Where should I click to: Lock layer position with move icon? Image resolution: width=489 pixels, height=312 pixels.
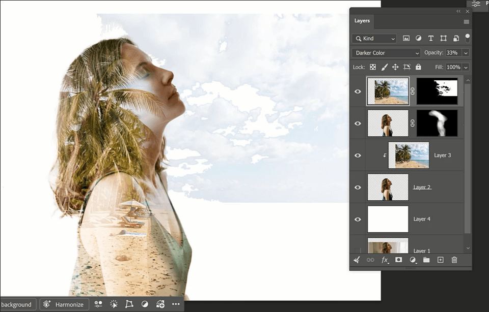click(395, 67)
